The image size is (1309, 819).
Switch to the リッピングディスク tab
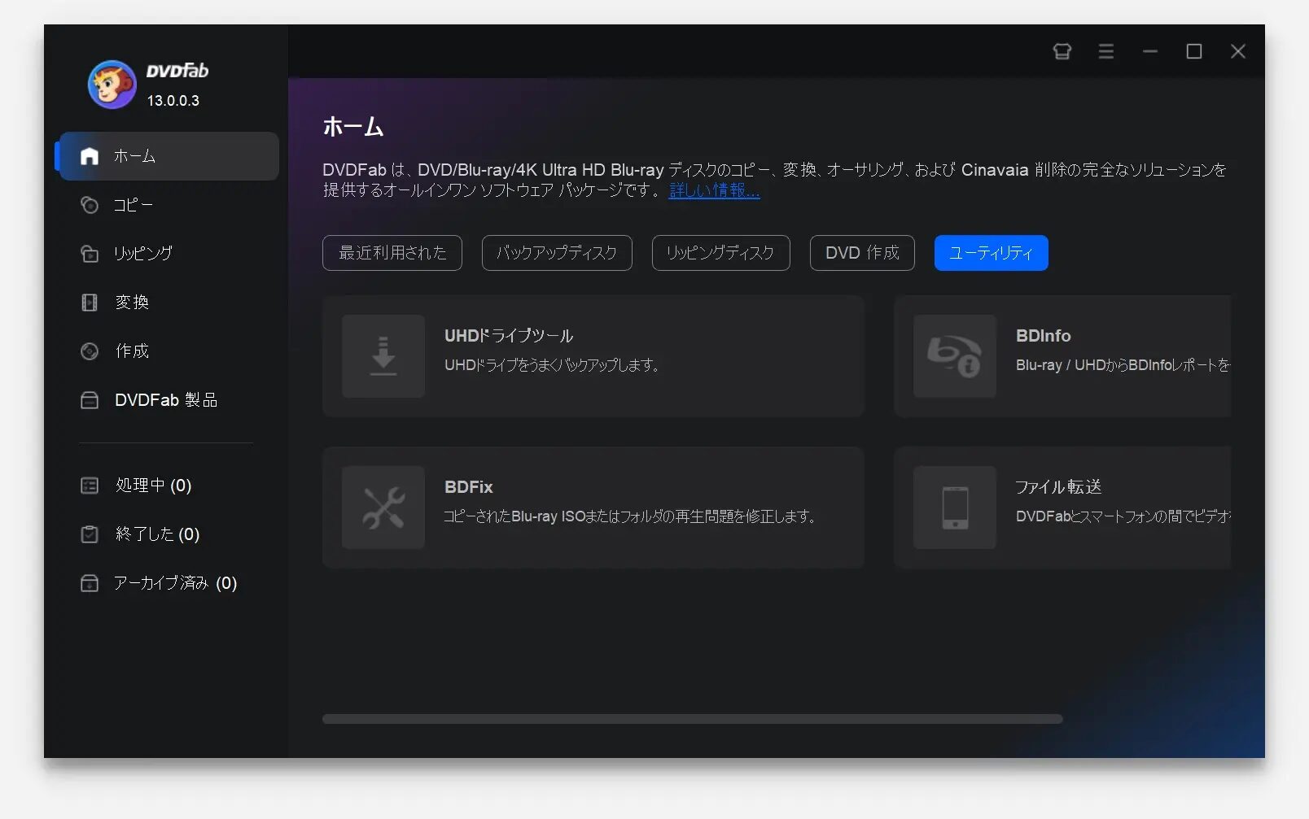(720, 253)
